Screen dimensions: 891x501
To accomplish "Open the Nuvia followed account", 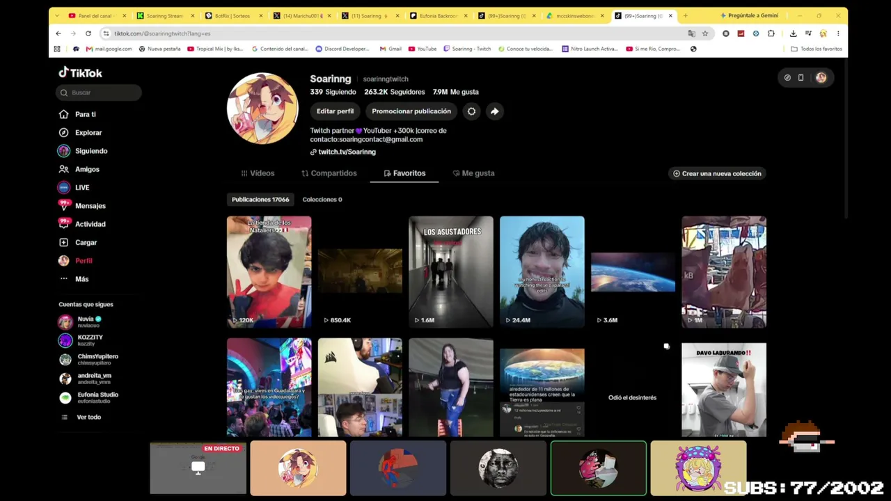I will [x=80, y=321].
